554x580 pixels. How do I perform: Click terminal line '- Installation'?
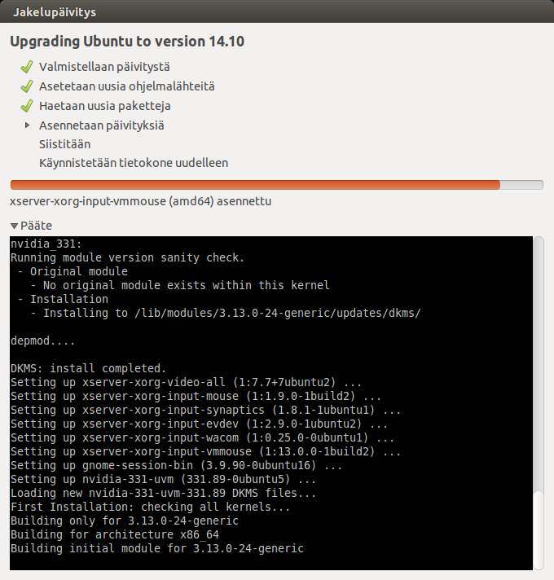point(63,299)
